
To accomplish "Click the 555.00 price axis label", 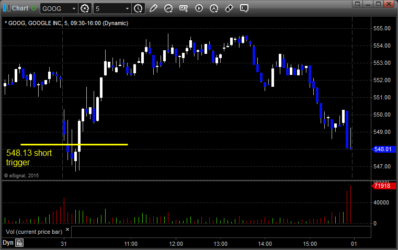I will tap(382, 28).
